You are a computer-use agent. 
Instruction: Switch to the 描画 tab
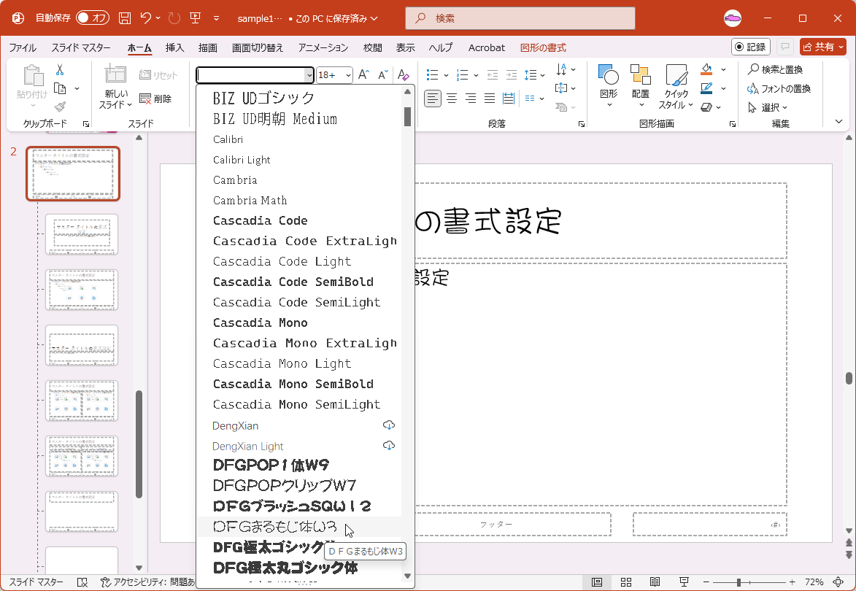point(208,48)
